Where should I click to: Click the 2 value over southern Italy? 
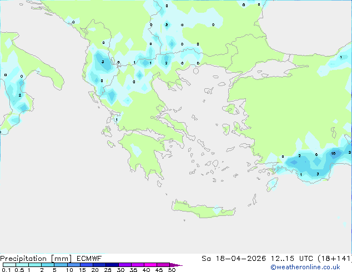click(x=20, y=95)
